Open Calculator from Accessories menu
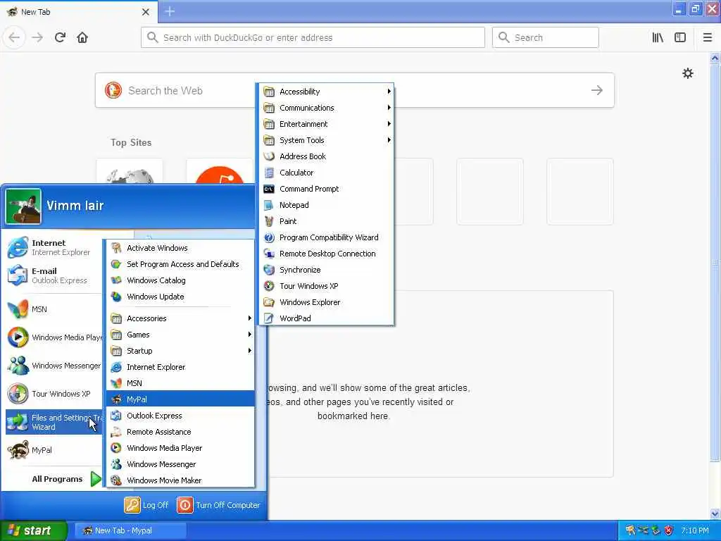The height and width of the screenshot is (541, 721). tap(327, 173)
